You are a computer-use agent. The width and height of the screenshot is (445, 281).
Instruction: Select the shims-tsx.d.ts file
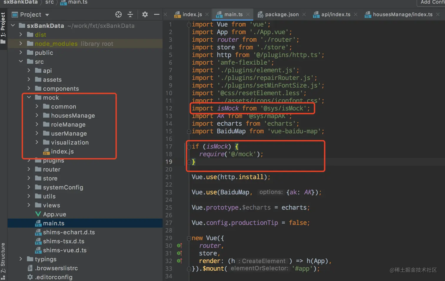pyautogui.click(x=60, y=241)
